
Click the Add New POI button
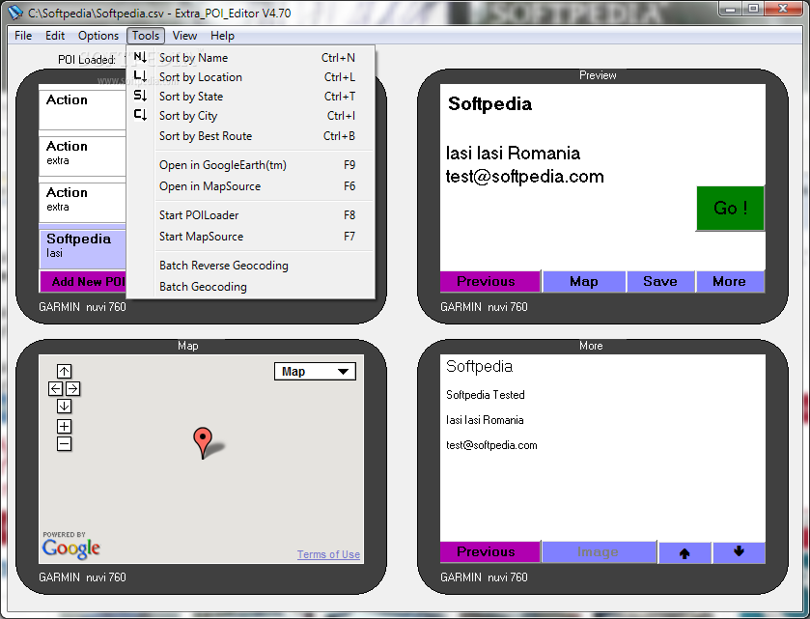pyautogui.click(x=83, y=282)
